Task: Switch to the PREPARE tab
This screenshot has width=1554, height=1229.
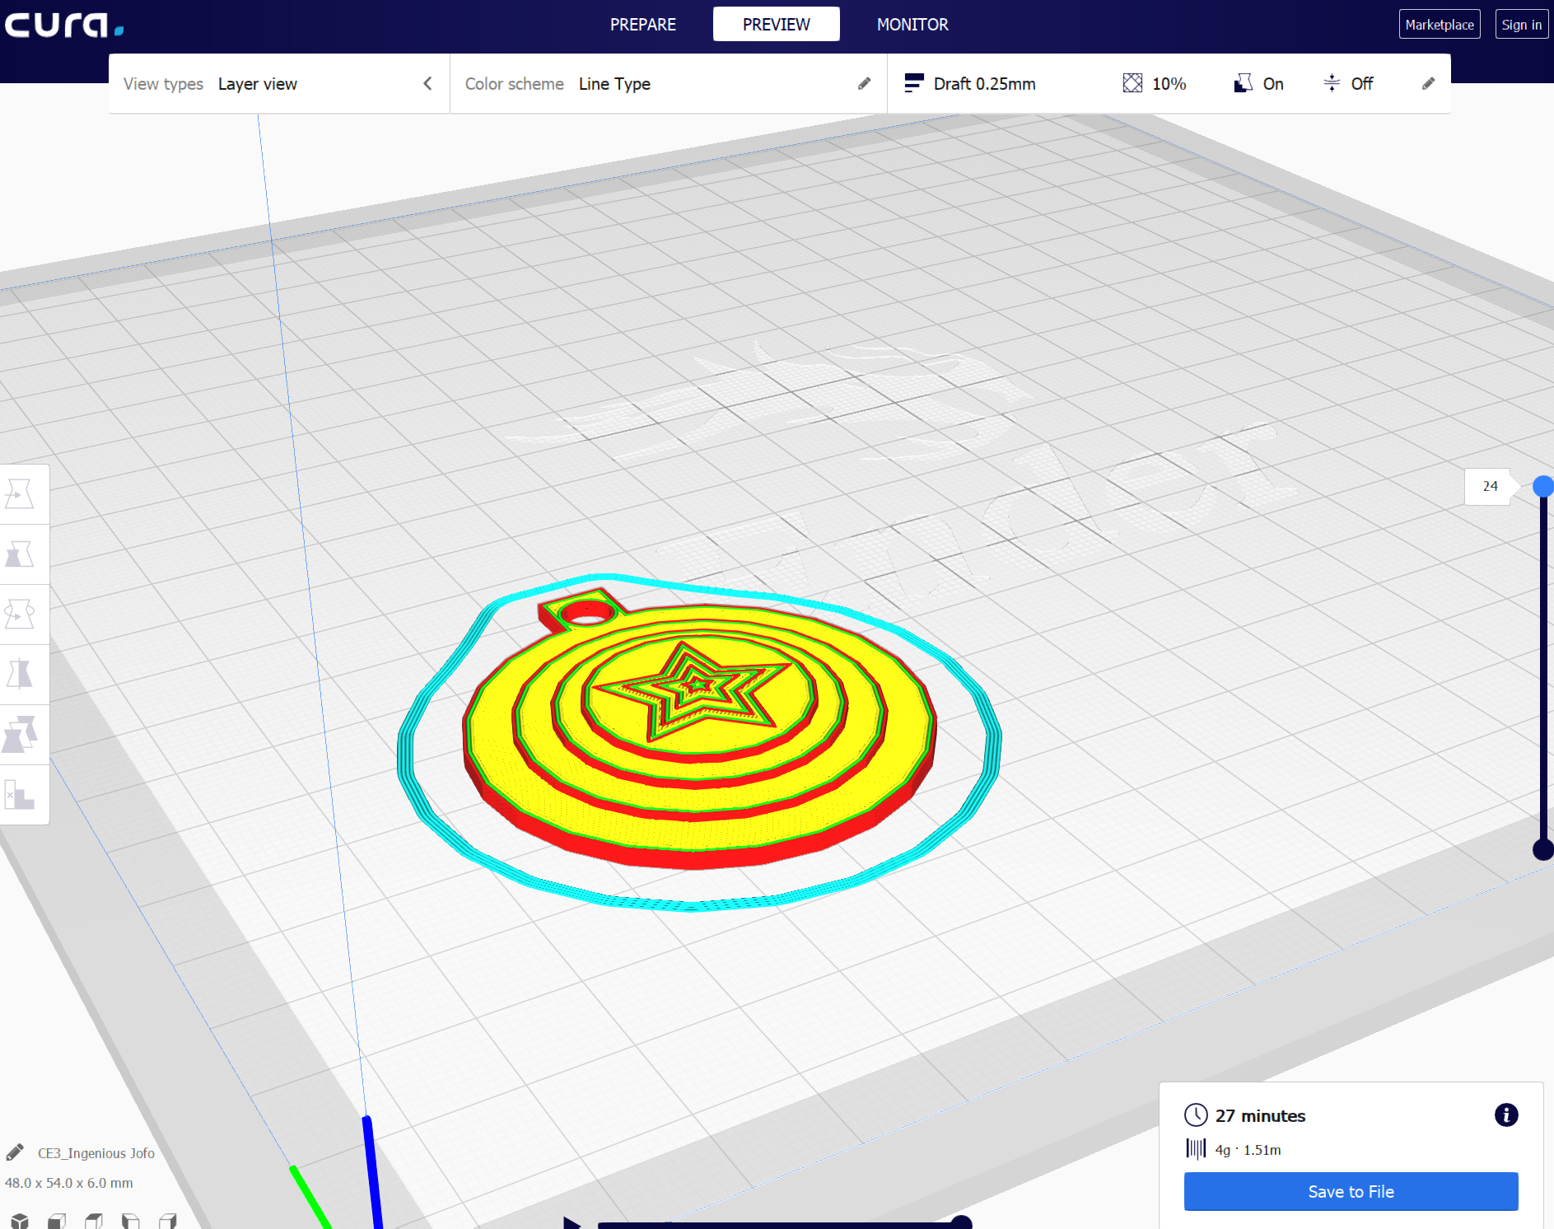Action: tap(643, 24)
